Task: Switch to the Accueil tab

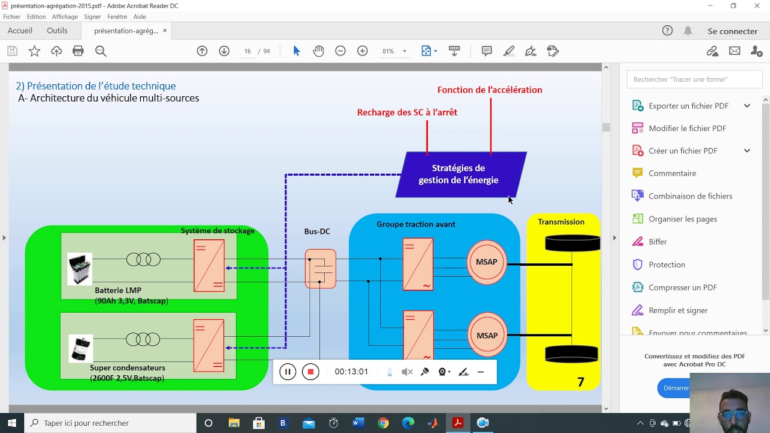Action: pyautogui.click(x=20, y=31)
